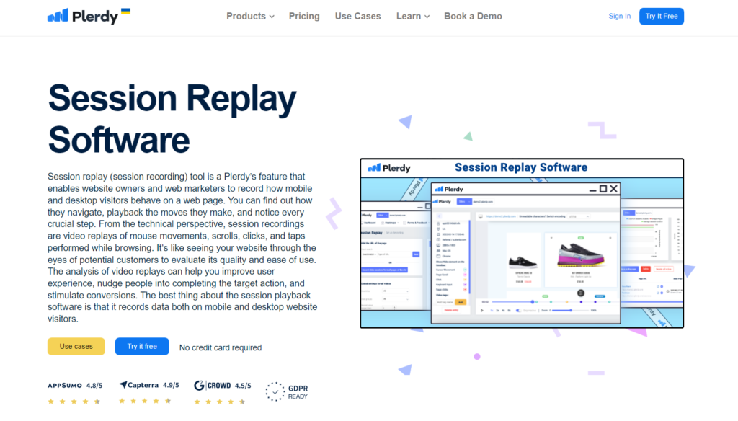Image resolution: width=738 pixels, height=421 pixels.
Task: Expand the Products dropdown menu
Action: click(250, 16)
